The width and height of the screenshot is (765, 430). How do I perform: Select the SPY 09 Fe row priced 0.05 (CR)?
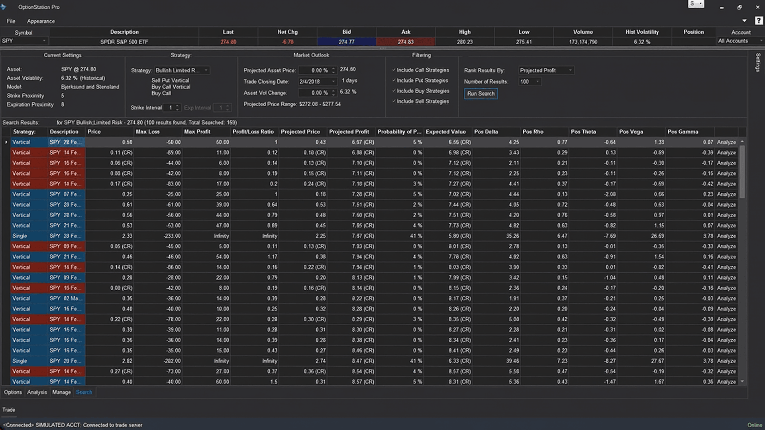pos(375,246)
